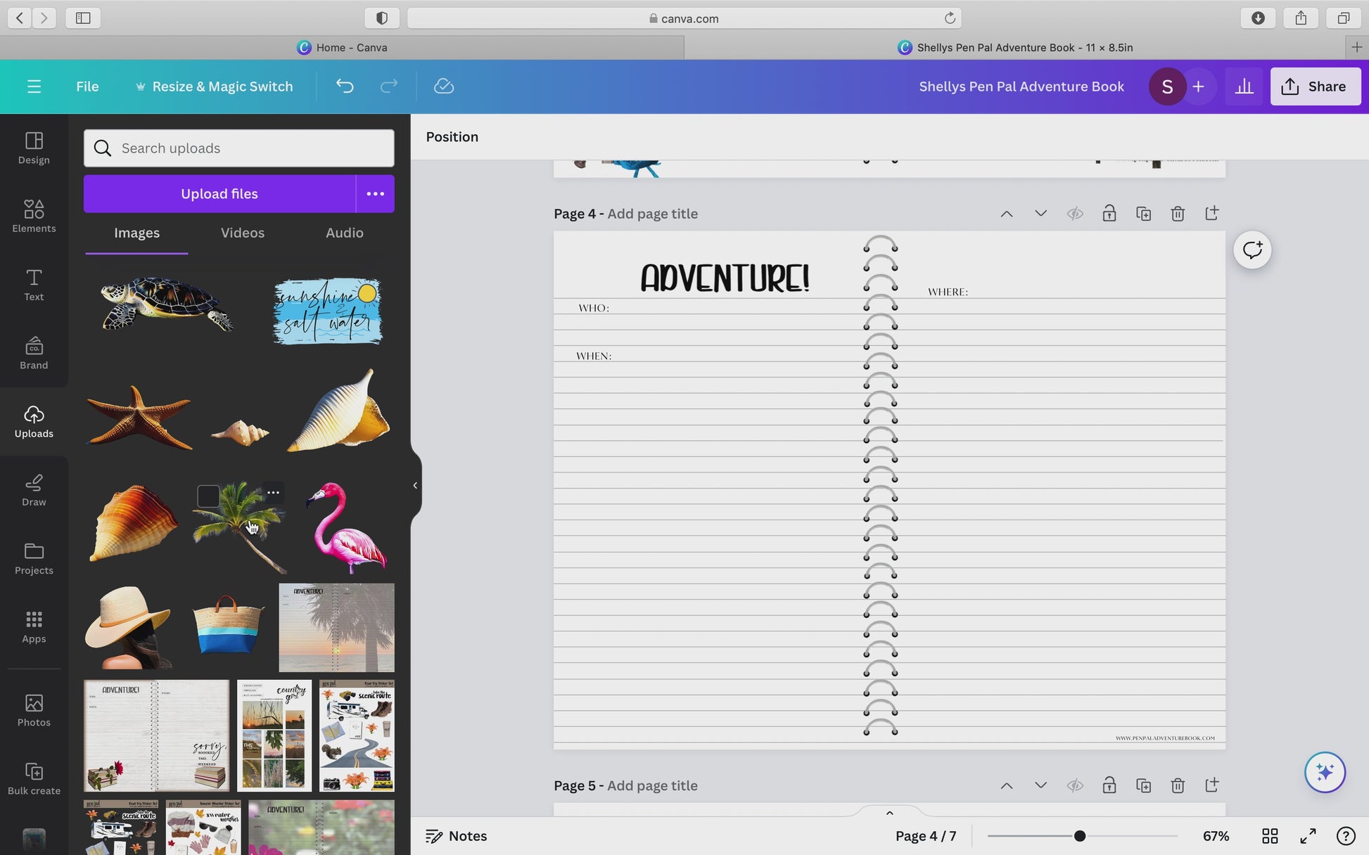
Task: Toggle hide for Page 4
Action: pyautogui.click(x=1075, y=214)
